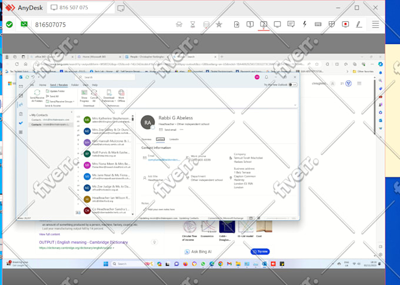
Task: Select contact Mrs Katherine Stephenson
Action: [107, 120]
